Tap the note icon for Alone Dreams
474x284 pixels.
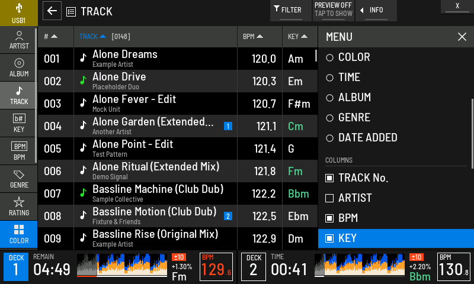(83, 57)
